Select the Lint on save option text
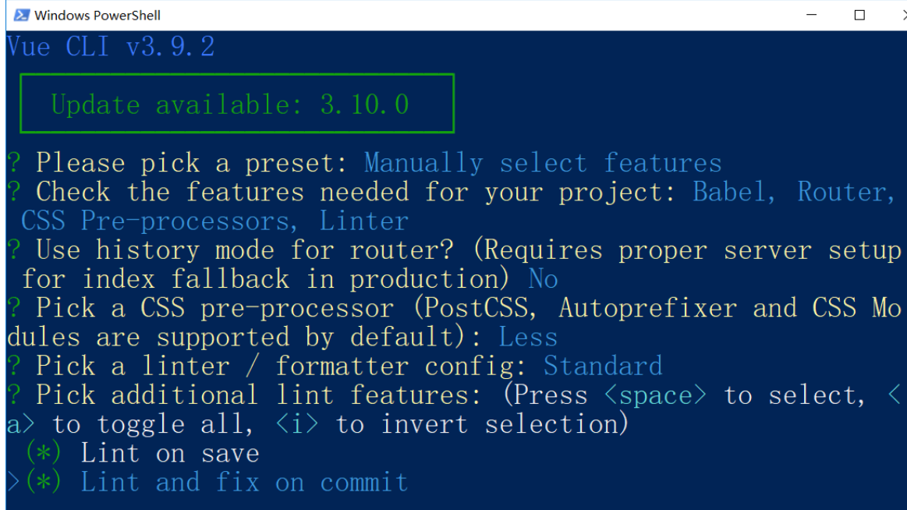Screen dimensions: 907x510 coord(170,453)
